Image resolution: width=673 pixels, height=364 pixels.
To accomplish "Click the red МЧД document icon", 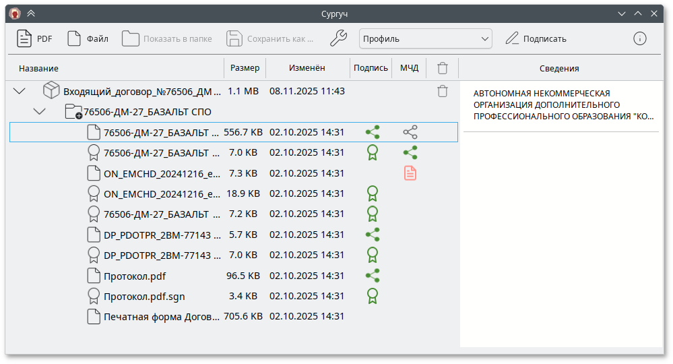I will (410, 173).
